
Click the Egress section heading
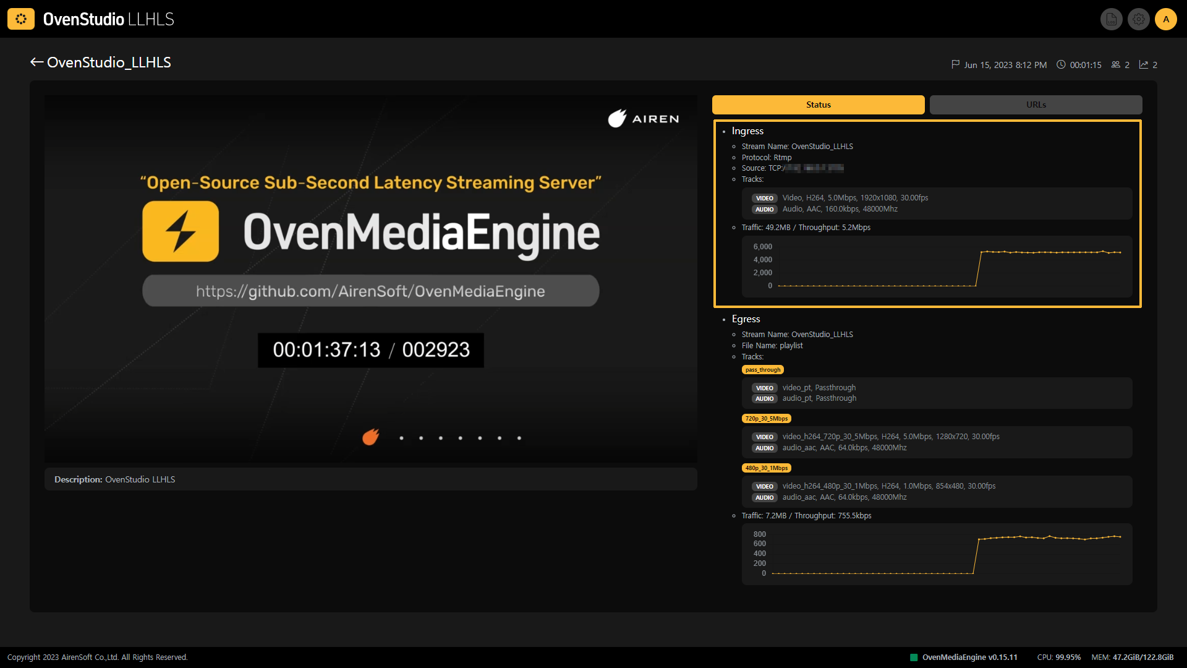pyautogui.click(x=746, y=319)
